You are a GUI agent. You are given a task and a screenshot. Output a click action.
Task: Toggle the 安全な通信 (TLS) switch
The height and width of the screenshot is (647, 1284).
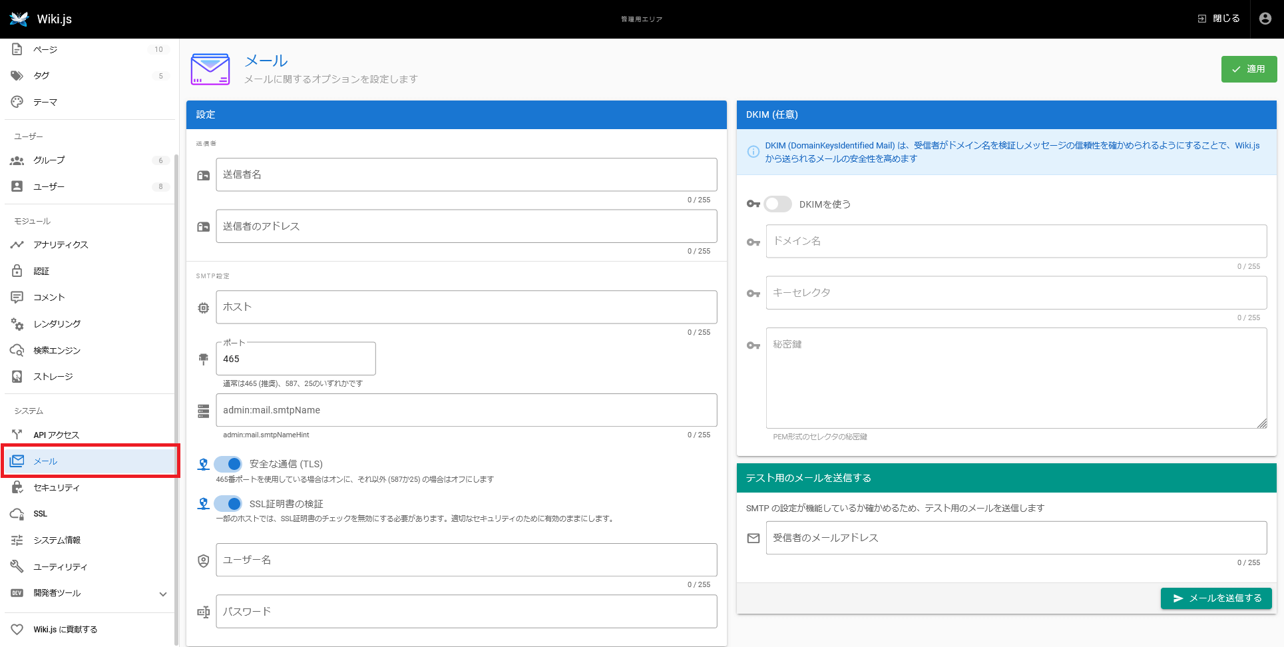228,464
